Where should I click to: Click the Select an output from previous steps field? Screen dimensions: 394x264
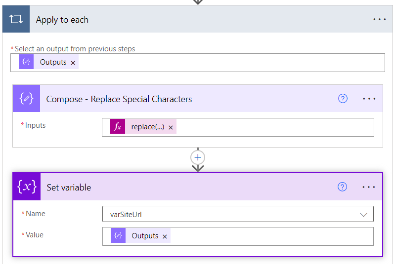click(x=198, y=63)
